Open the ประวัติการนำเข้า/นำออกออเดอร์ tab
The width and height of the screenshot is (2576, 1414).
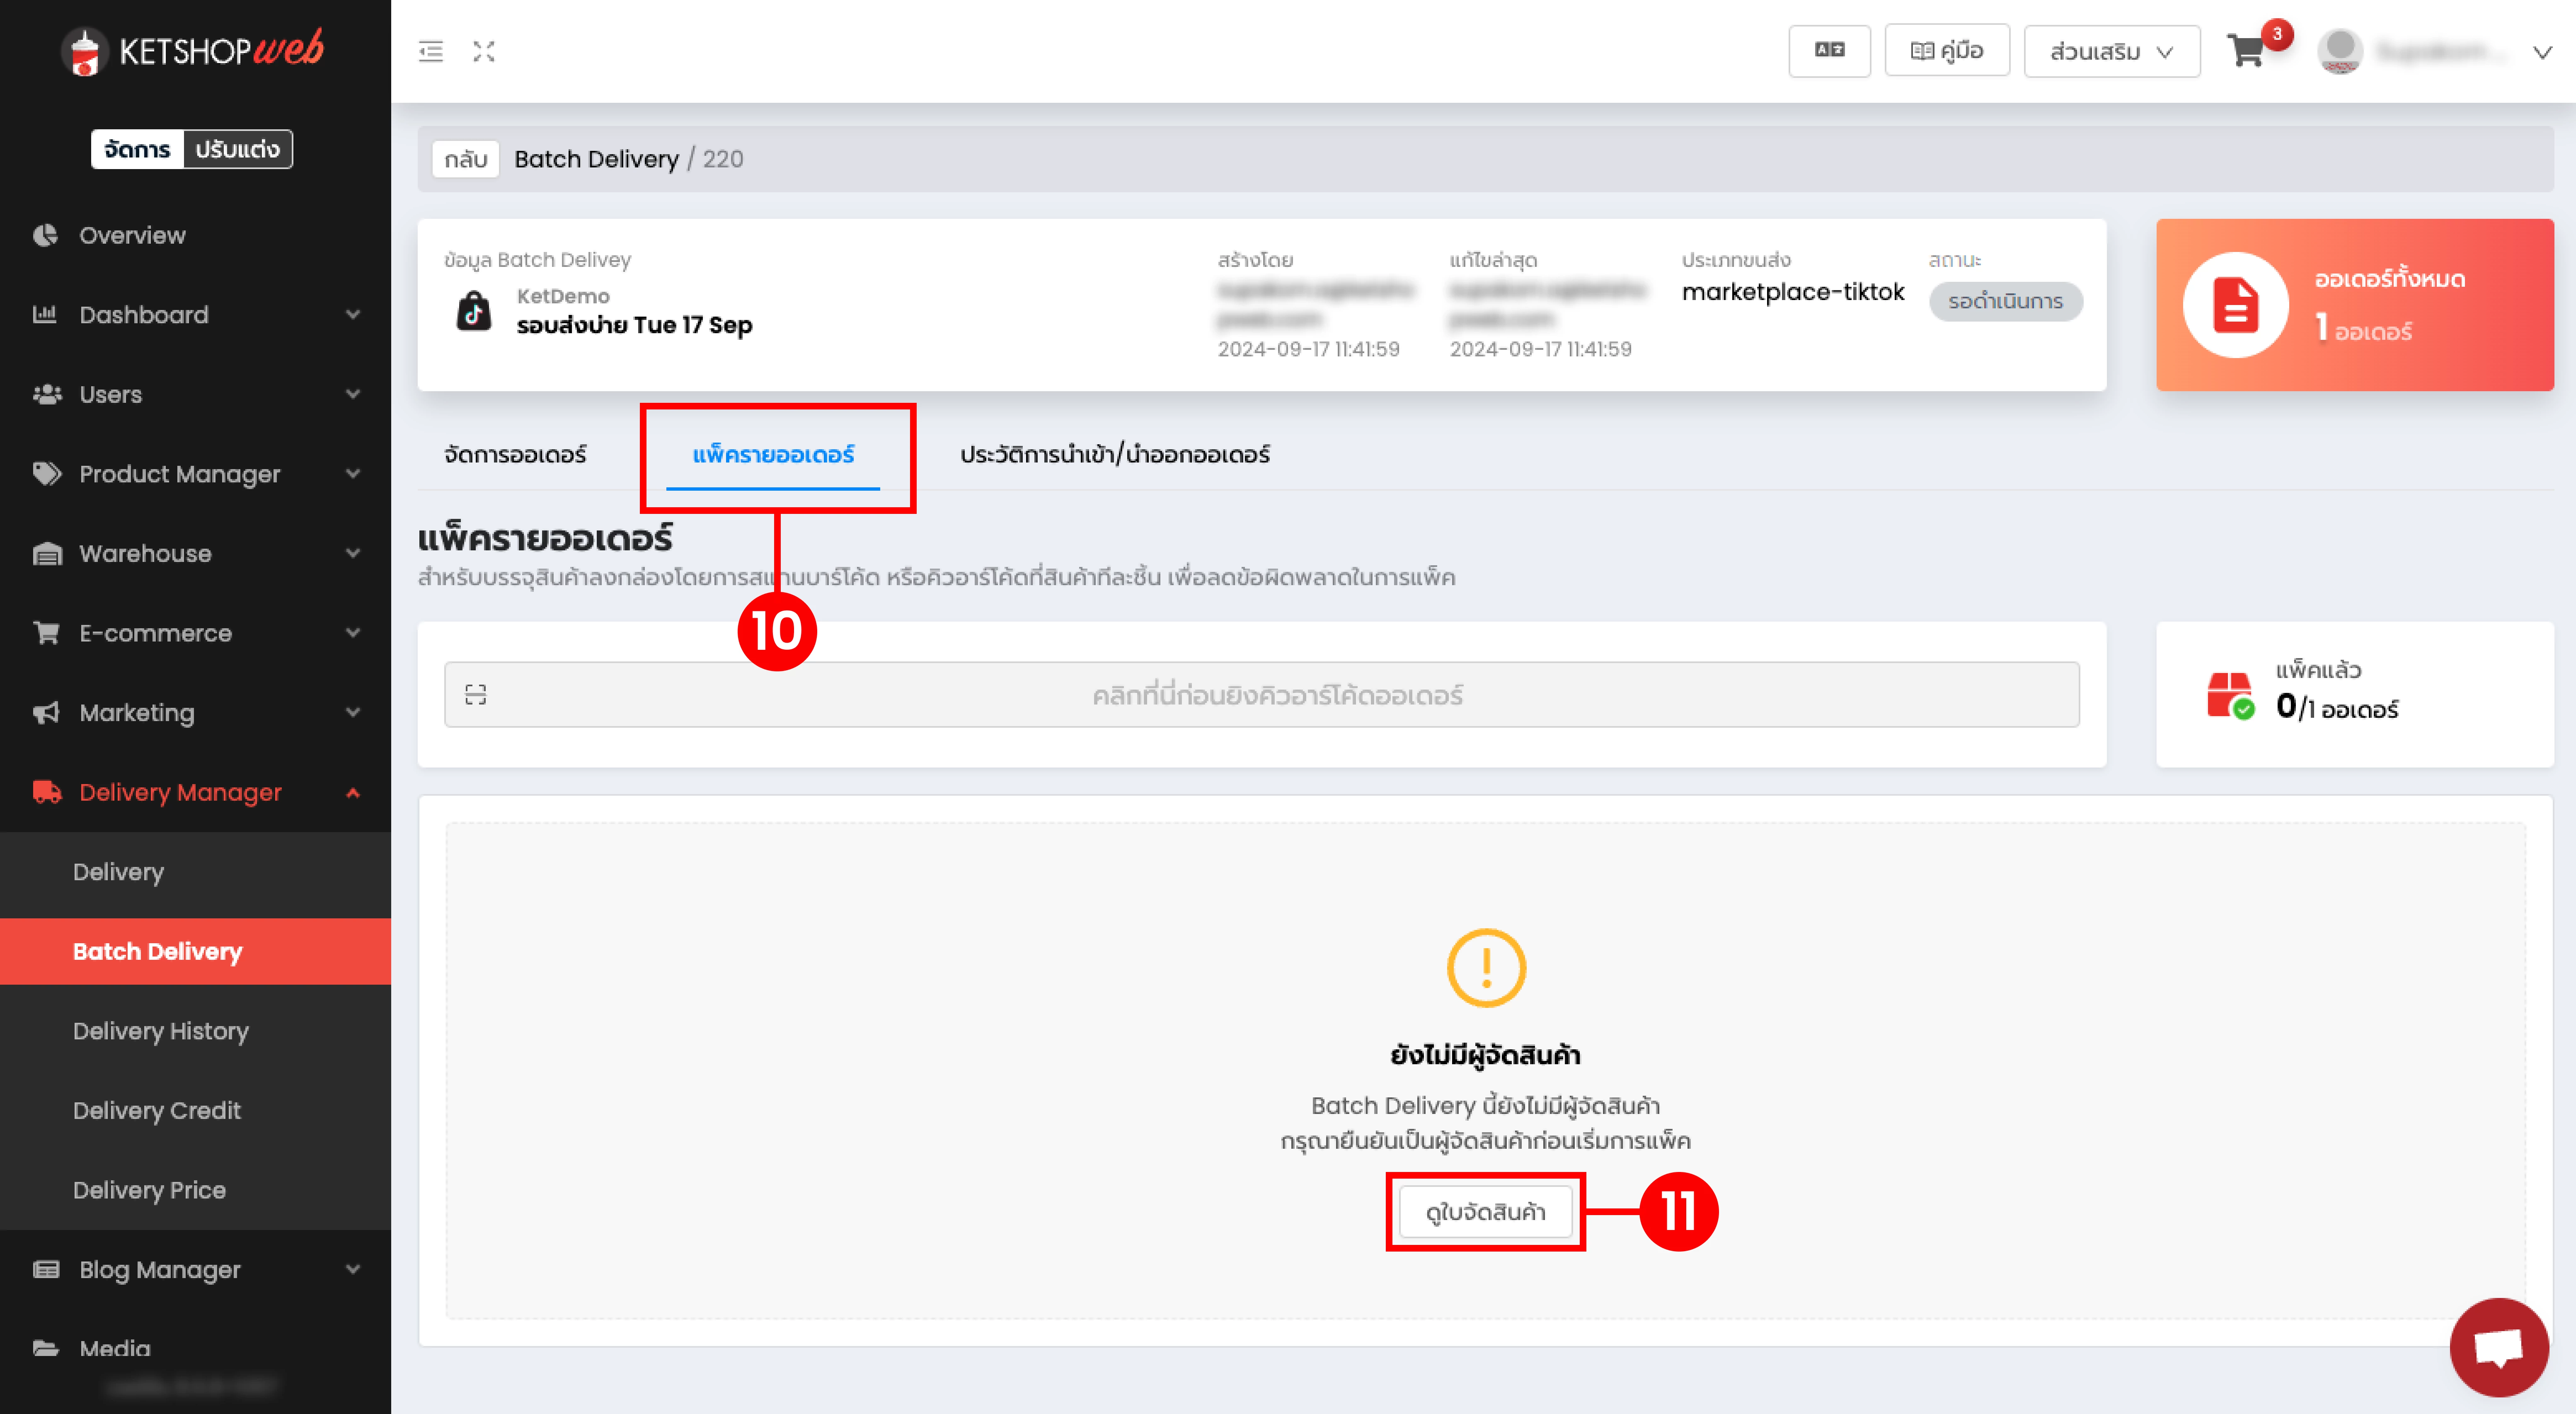[1115, 454]
